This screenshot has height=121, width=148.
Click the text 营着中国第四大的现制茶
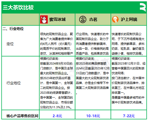[128, 68]
